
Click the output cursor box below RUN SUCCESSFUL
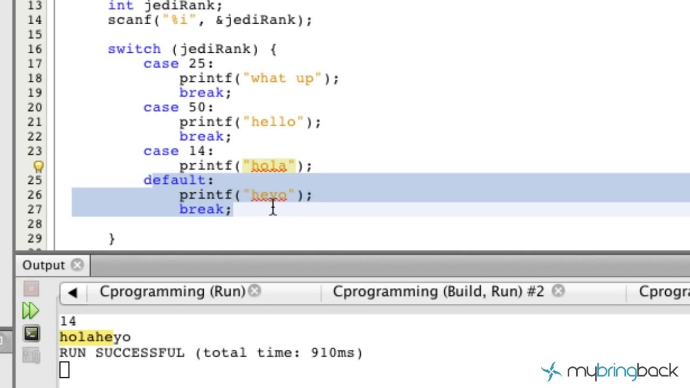tap(64, 370)
